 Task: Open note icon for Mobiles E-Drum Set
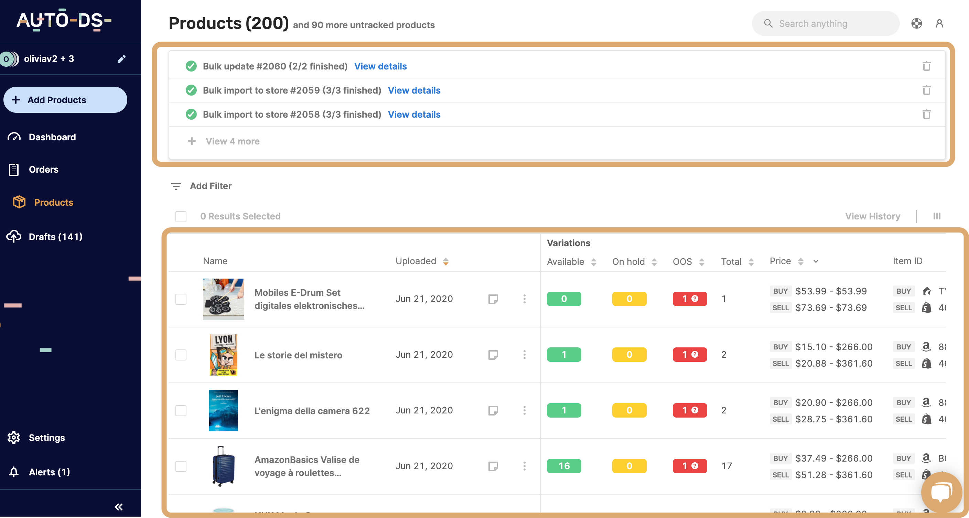point(493,299)
